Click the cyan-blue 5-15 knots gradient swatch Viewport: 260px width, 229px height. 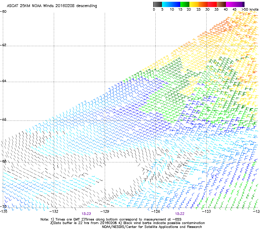(x=171, y=4)
